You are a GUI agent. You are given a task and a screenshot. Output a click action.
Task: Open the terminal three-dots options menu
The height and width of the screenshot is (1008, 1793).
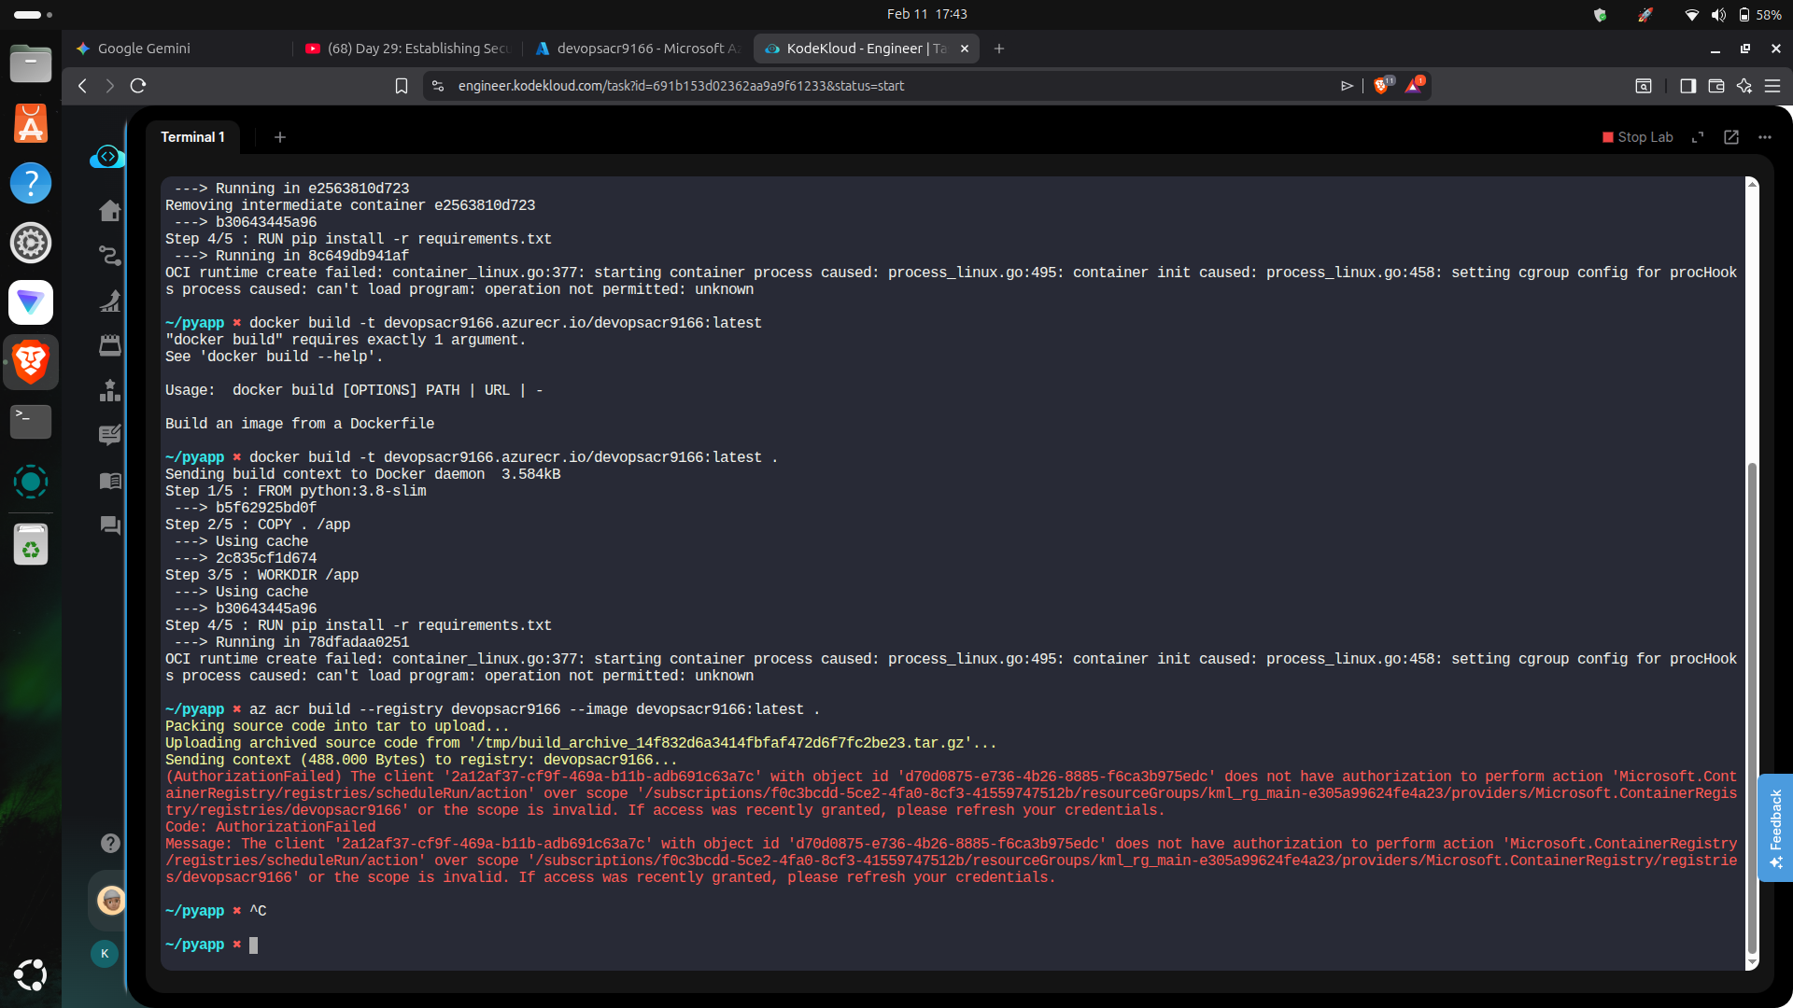click(x=1765, y=137)
